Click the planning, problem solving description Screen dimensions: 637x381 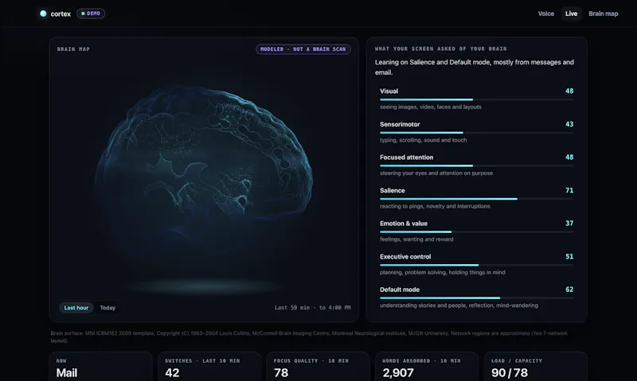click(x=443, y=272)
